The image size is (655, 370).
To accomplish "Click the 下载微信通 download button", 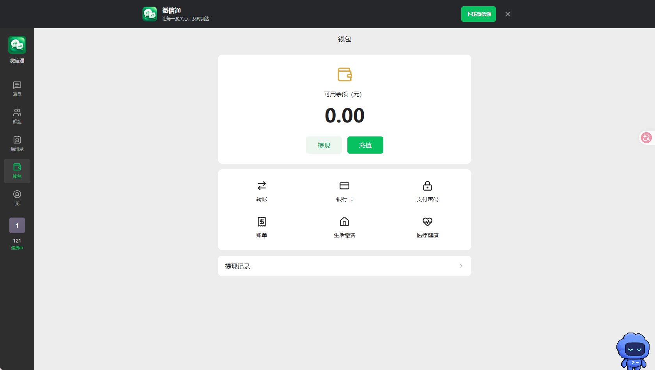I will (x=478, y=14).
